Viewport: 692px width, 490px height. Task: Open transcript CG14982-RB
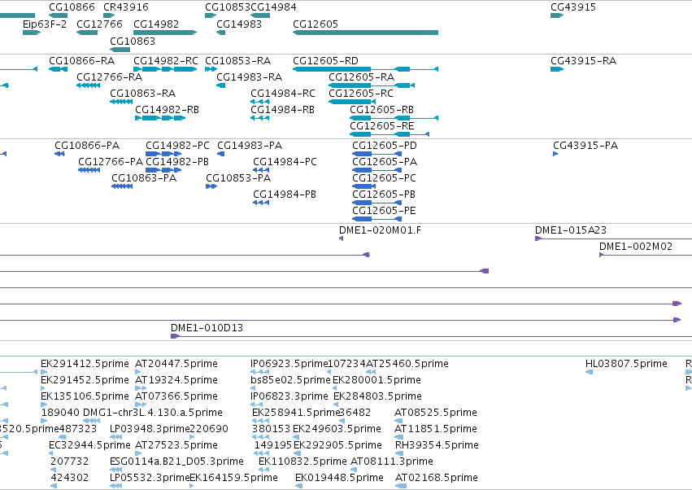tap(167, 110)
